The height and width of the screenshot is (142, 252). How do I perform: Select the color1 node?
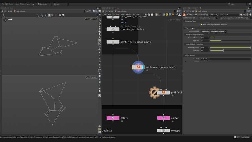click(x=113, y=118)
